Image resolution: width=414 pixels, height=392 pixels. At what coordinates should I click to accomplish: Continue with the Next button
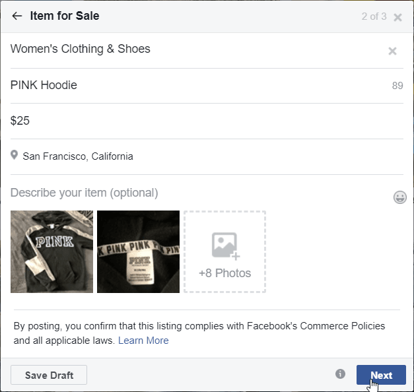pos(381,375)
